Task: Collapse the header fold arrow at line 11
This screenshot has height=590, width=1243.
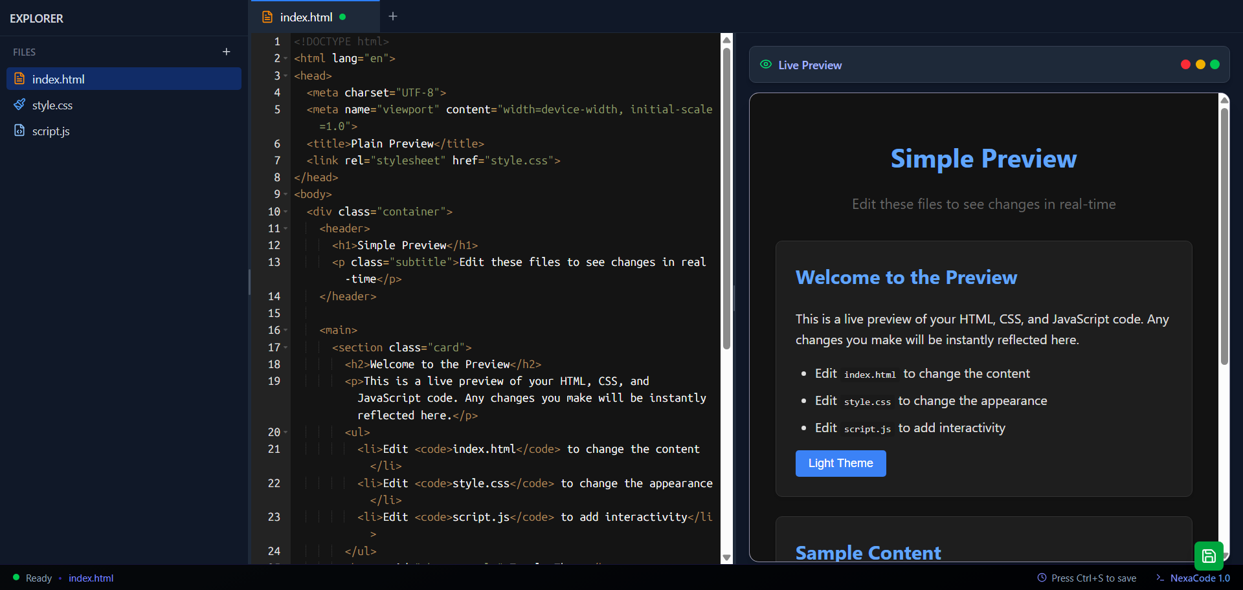Action: coord(286,228)
